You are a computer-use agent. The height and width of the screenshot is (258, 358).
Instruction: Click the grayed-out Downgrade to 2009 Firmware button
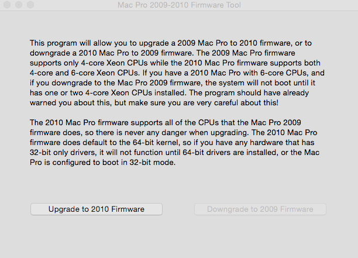260,209
